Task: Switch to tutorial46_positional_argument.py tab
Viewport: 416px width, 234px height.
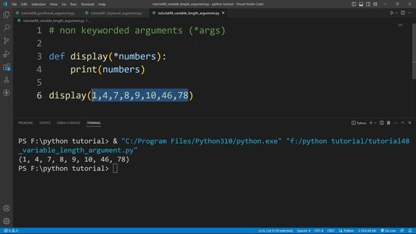Action: 48,13
